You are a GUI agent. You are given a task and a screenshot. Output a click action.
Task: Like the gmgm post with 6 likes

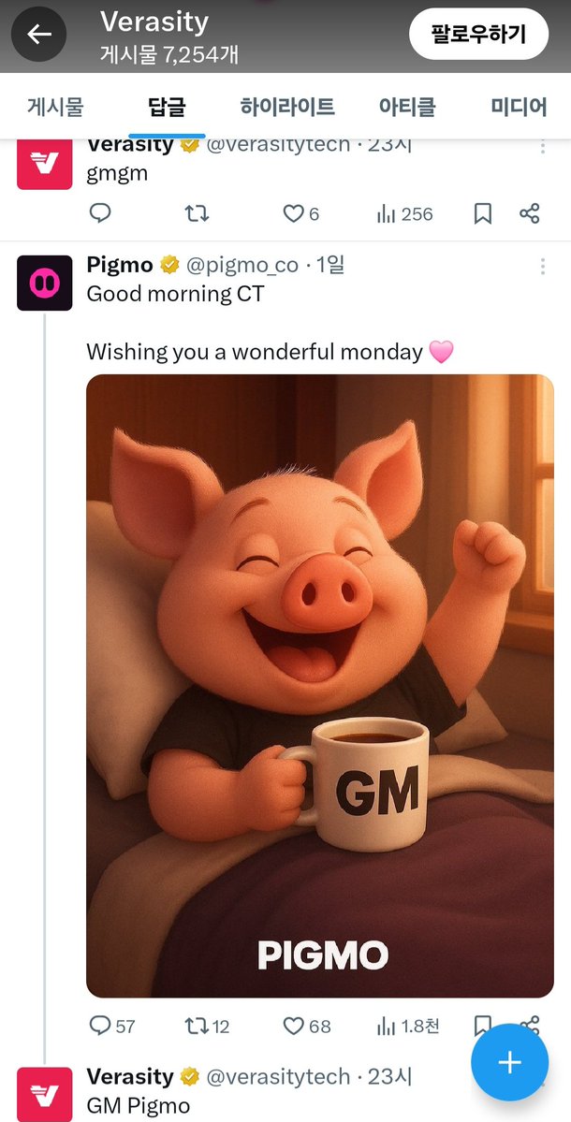(x=300, y=213)
